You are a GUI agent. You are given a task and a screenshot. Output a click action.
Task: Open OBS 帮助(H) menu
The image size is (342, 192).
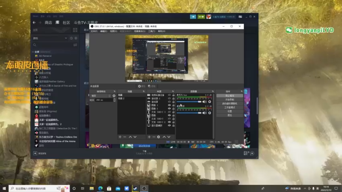tap(162, 31)
